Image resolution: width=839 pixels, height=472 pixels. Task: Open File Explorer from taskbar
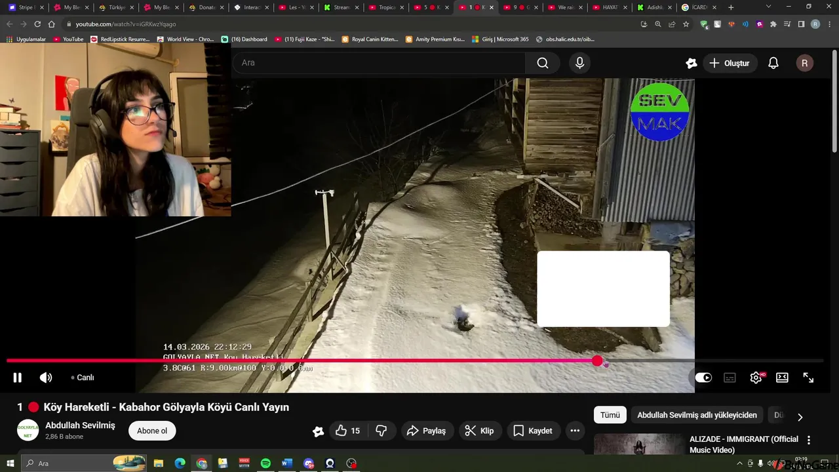point(159,463)
